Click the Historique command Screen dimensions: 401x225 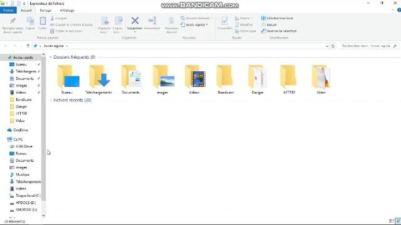245,31
